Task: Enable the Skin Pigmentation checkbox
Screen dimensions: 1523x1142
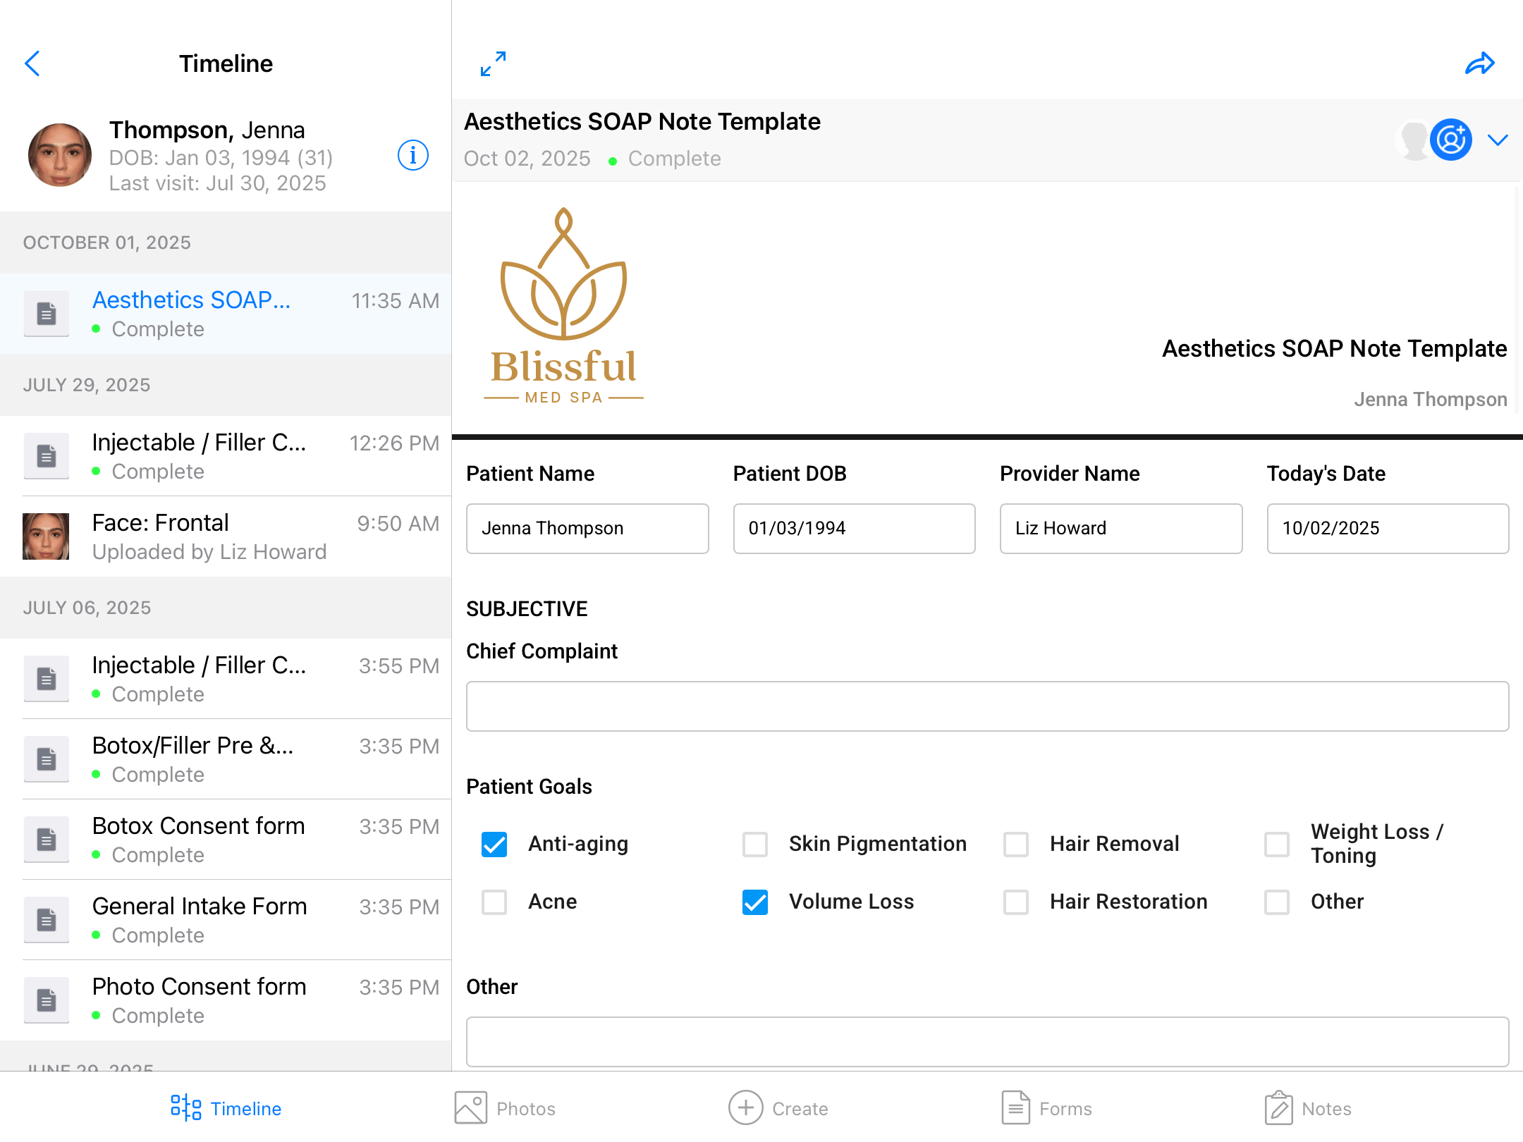Action: pos(754,844)
